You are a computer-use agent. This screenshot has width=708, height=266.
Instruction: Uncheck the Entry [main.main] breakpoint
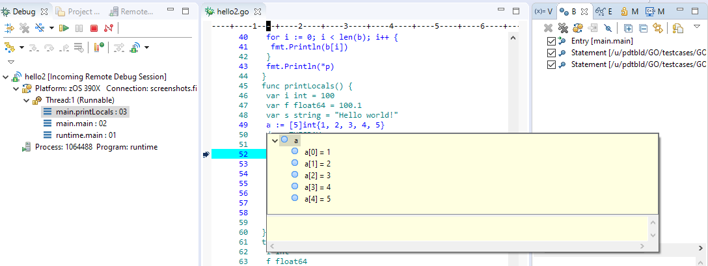pos(551,42)
